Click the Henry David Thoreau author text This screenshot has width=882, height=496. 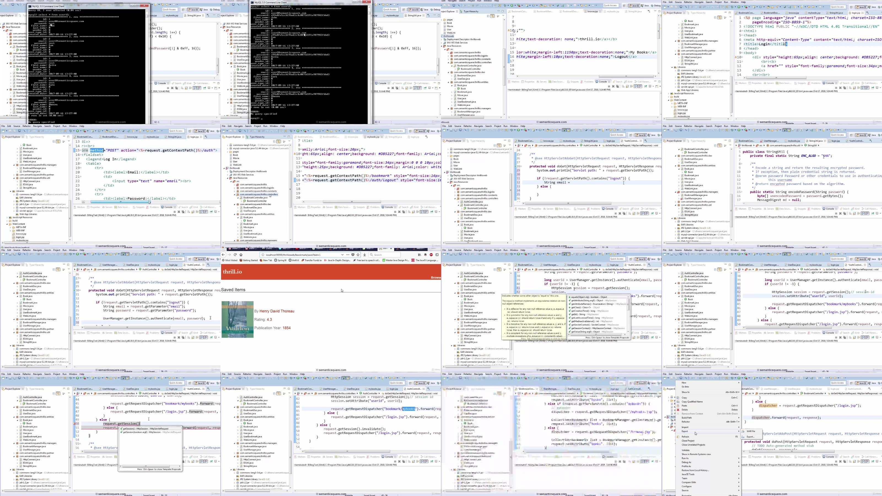(x=277, y=311)
